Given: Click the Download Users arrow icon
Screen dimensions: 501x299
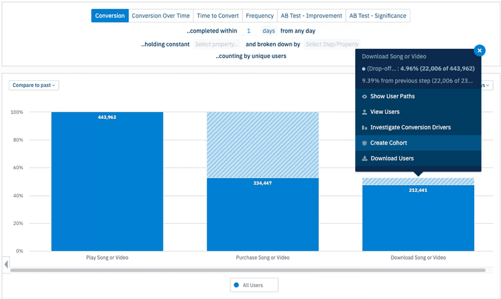Looking at the screenshot, I should pyautogui.click(x=364, y=159).
